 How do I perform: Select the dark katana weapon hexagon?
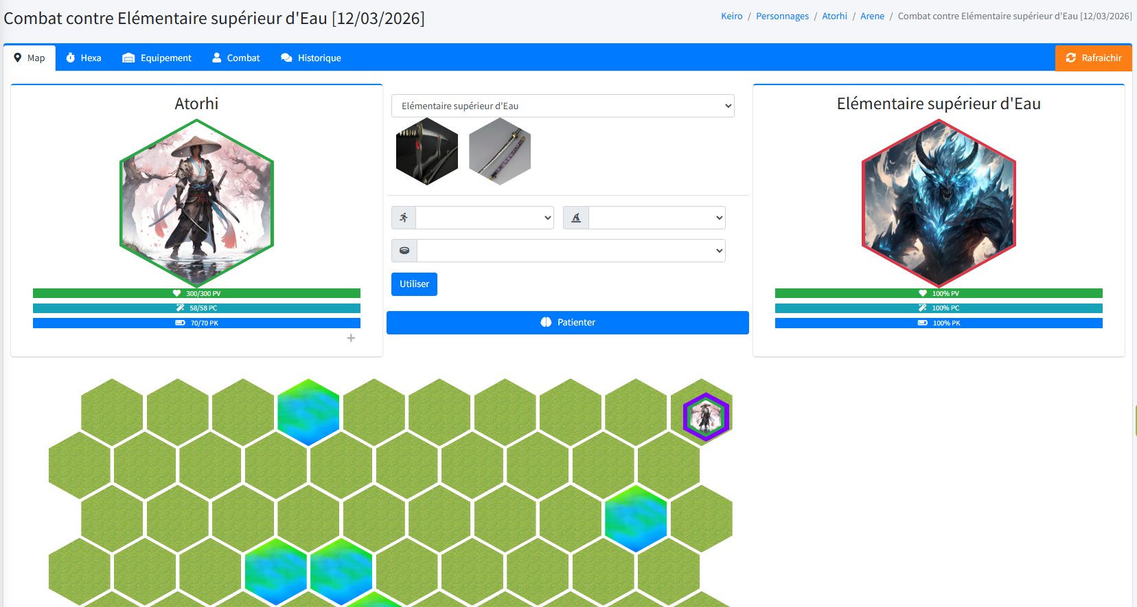click(x=426, y=152)
